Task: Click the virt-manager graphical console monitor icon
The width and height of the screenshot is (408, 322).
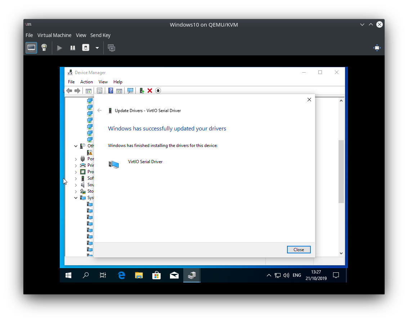Action: tap(31, 48)
